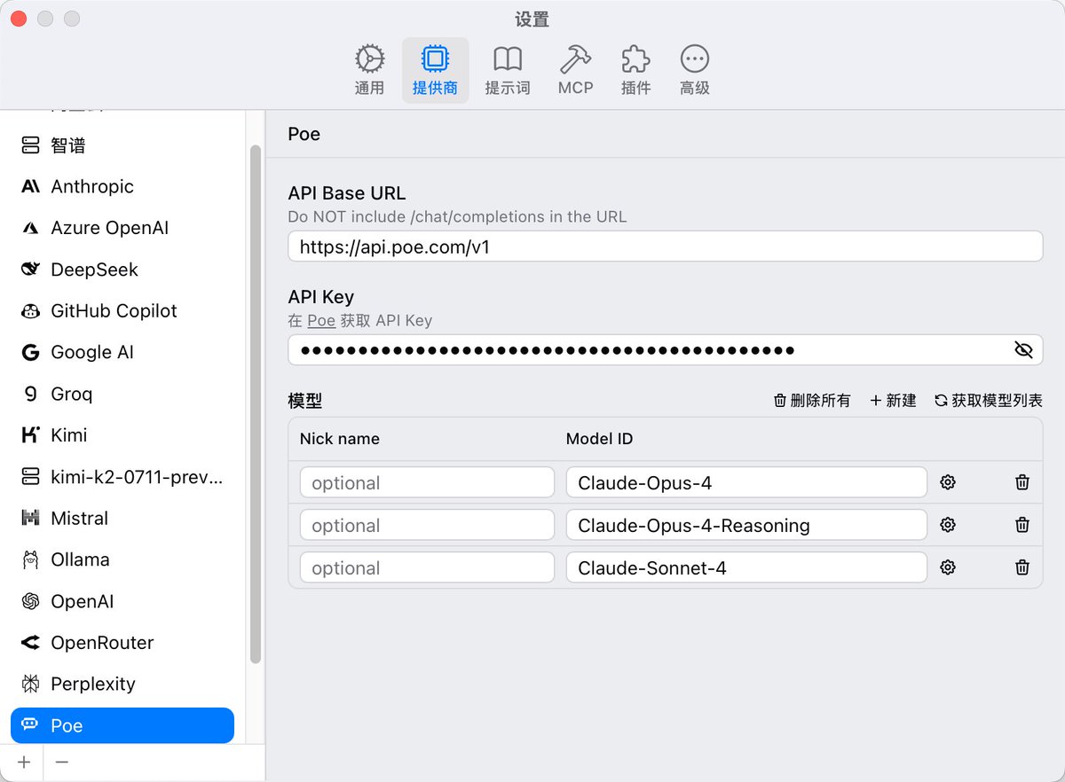Click 获取模型列表 to fetch models

point(989,401)
